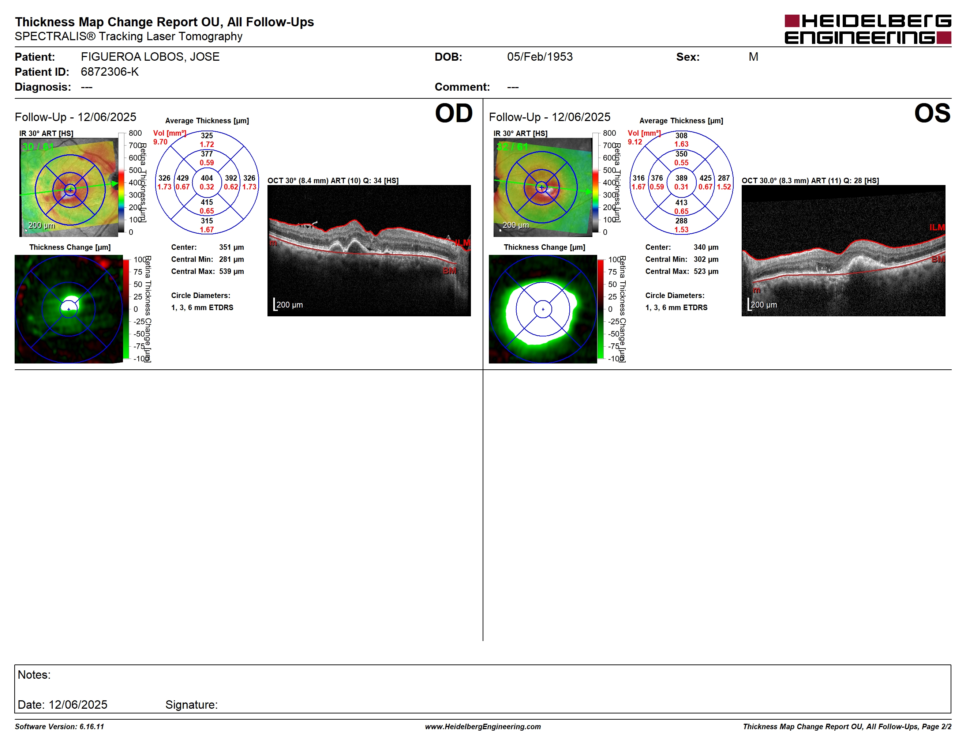Click the OS retina thickness color scale
The width and height of the screenshot is (966, 746).
(x=595, y=182)
